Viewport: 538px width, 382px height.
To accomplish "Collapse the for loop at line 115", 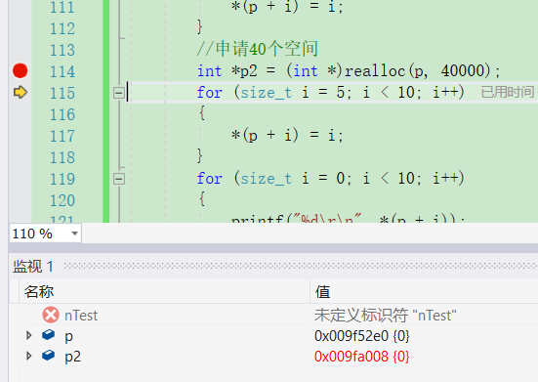I will pos(119,93).
